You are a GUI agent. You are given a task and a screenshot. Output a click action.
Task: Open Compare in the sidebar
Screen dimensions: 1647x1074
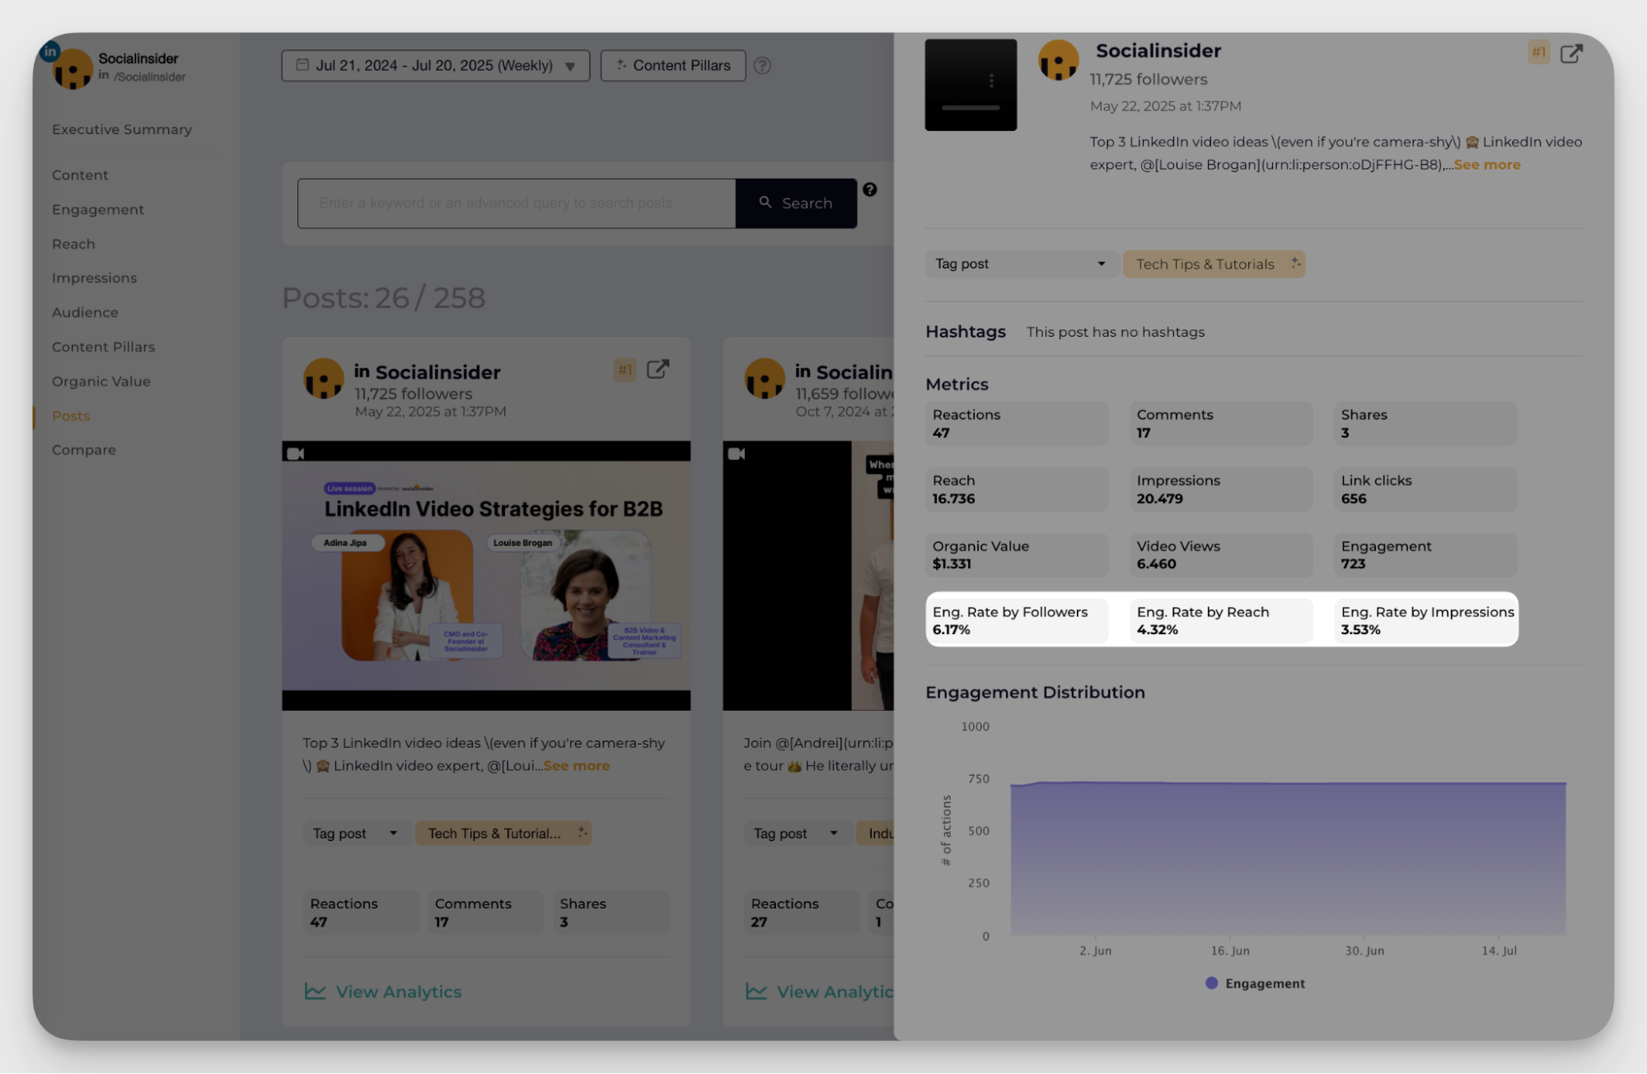tap(84, 450)
